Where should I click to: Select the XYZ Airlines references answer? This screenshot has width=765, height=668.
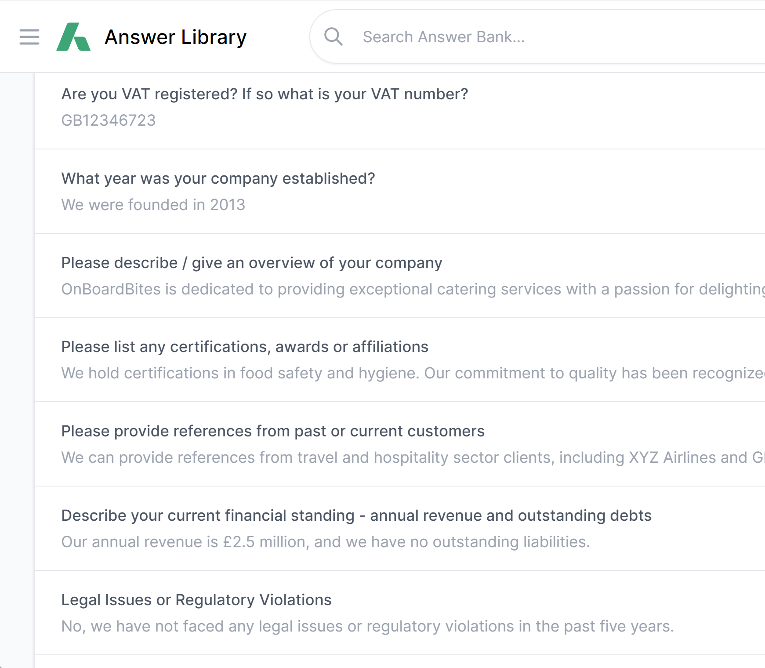(x=395, y=457)
